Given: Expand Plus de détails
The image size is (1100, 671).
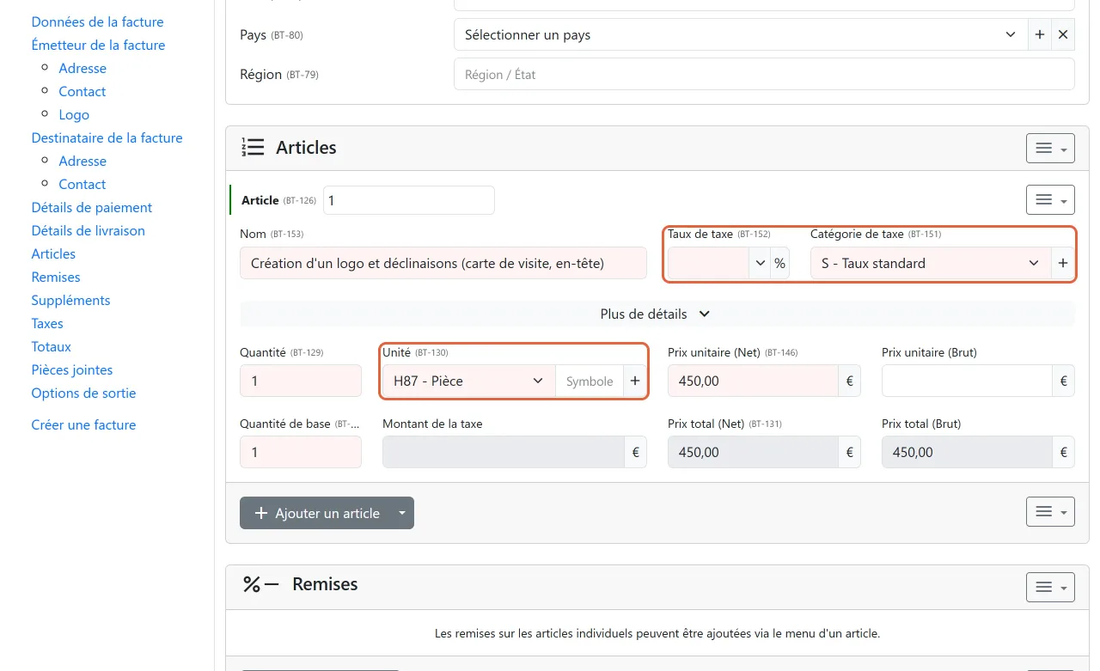Looking at the screenshot, I should [x=657, y=314].
